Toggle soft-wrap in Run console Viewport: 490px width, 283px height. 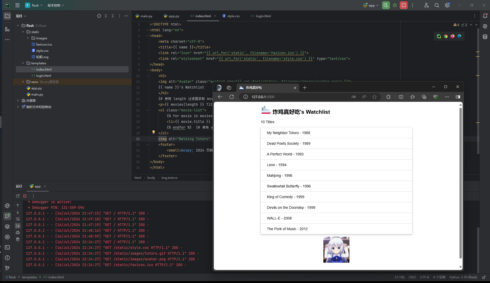tap(18, 219)
